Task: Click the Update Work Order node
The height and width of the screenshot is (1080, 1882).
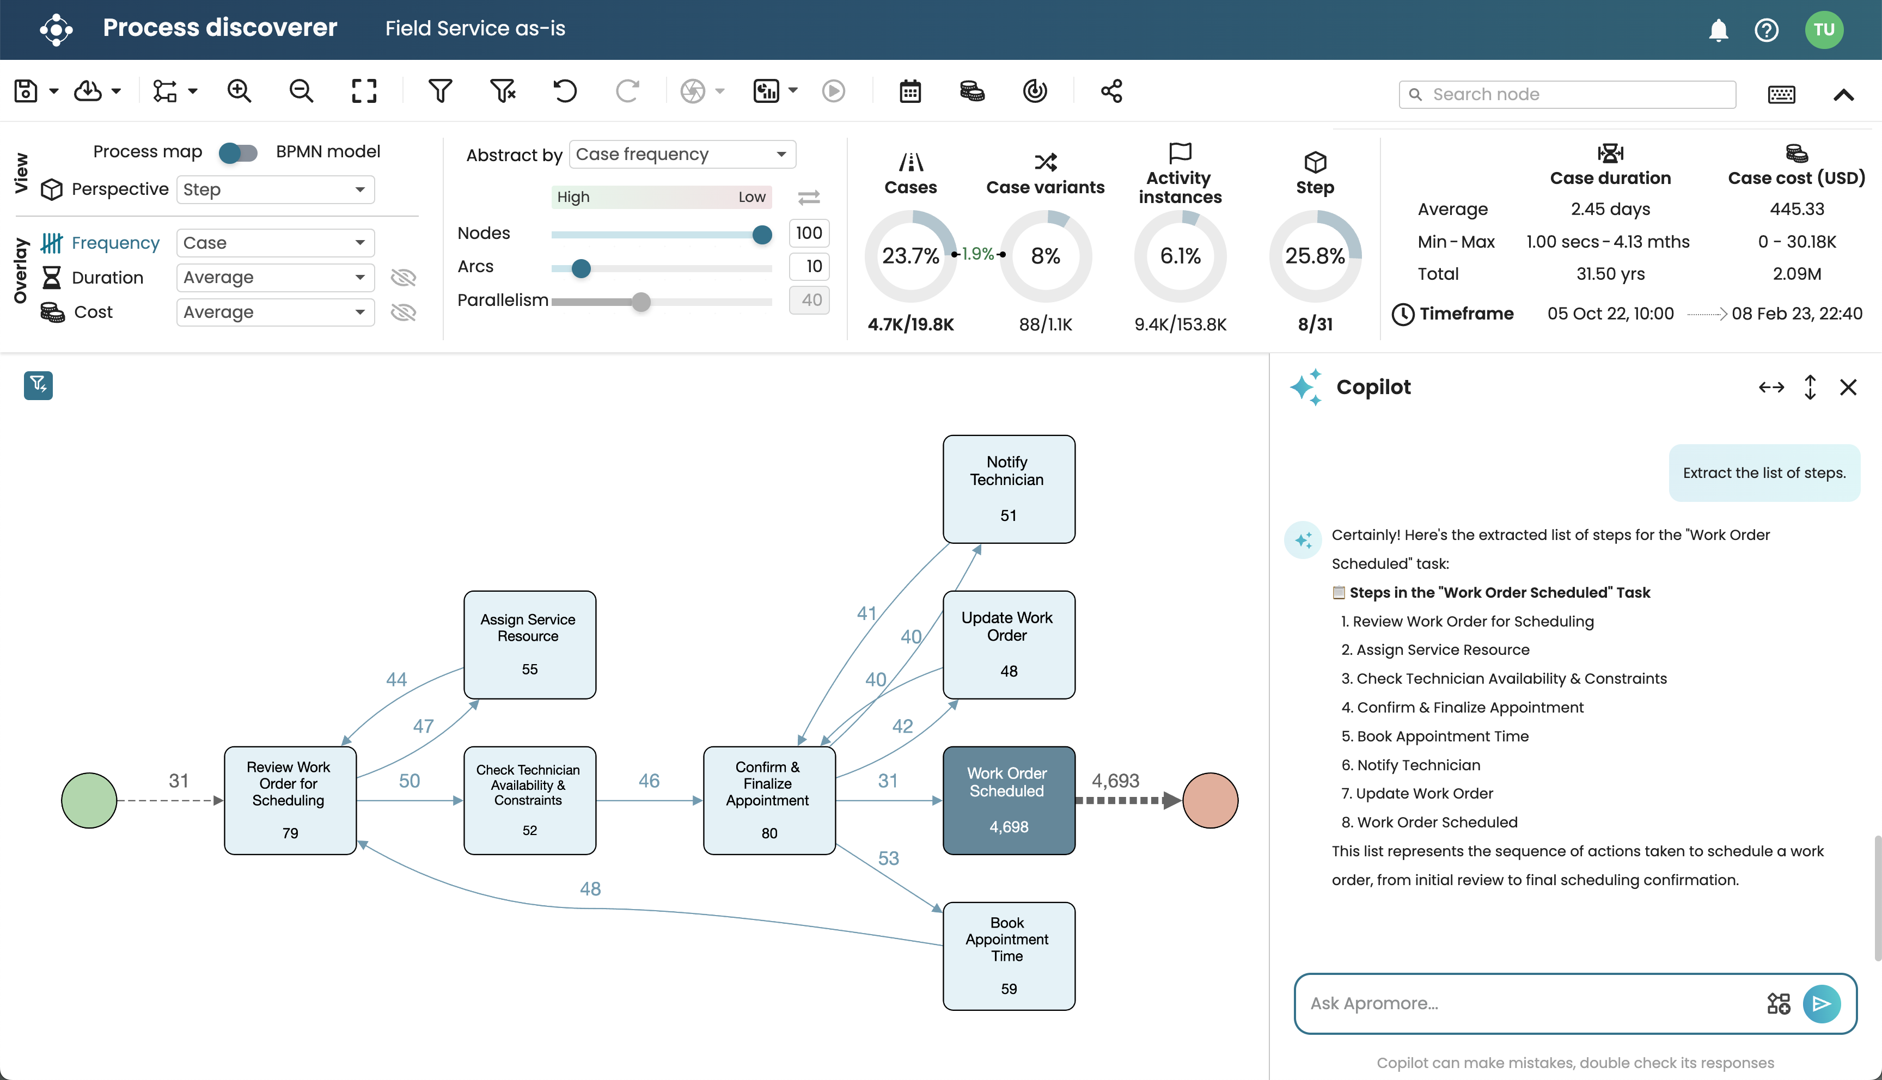Action: point(1008,645)
